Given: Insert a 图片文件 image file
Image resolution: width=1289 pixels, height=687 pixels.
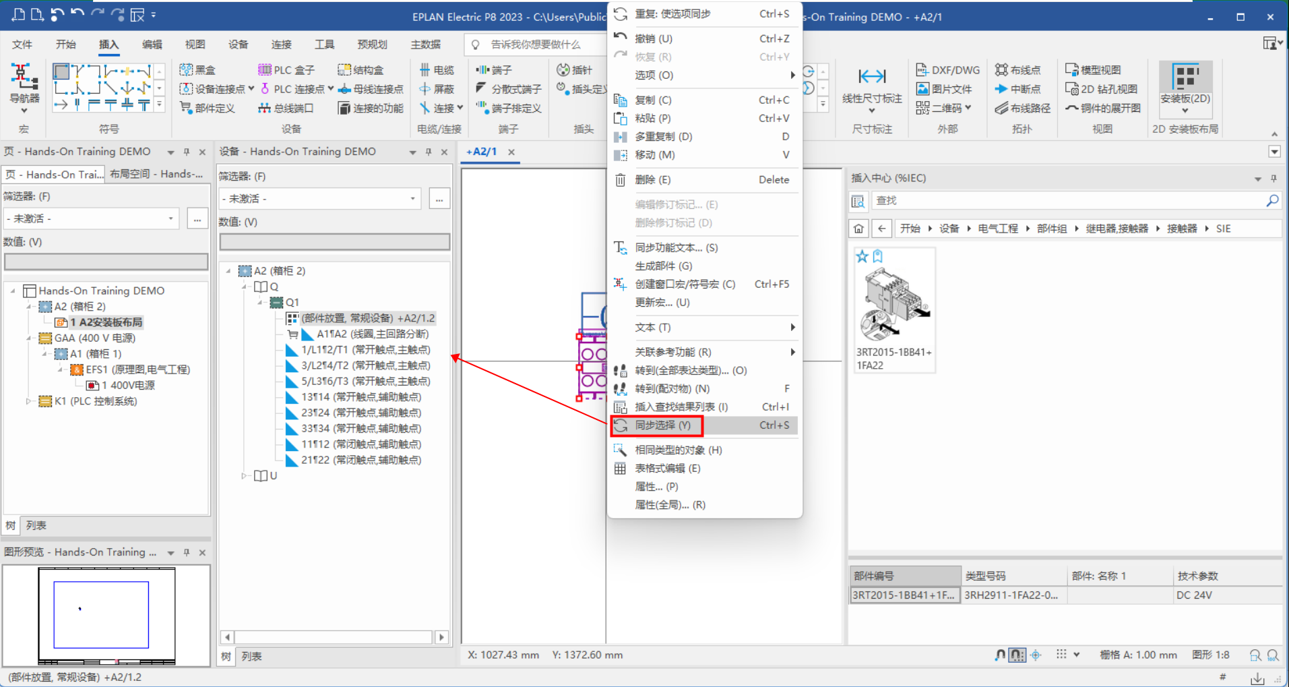Looking at the screenshot, I should [x=944, y=89].
